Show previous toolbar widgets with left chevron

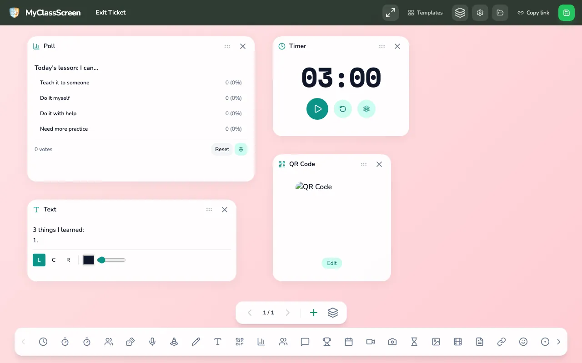[24, 342]
